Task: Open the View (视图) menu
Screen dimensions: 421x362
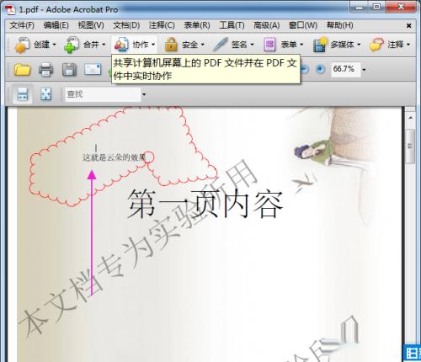Action: point(91,25)
